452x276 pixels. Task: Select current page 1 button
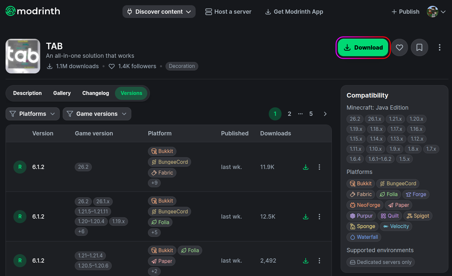[275, 114]
